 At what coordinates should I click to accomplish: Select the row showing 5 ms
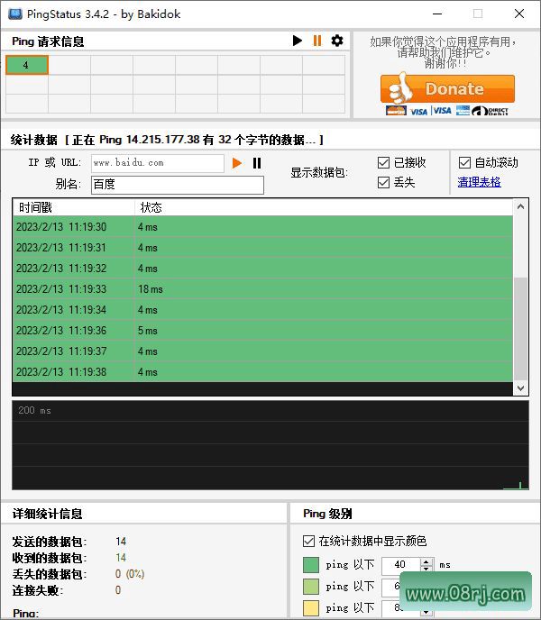(262, 331)
